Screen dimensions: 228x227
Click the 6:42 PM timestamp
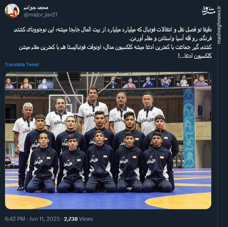coord(15,219)
